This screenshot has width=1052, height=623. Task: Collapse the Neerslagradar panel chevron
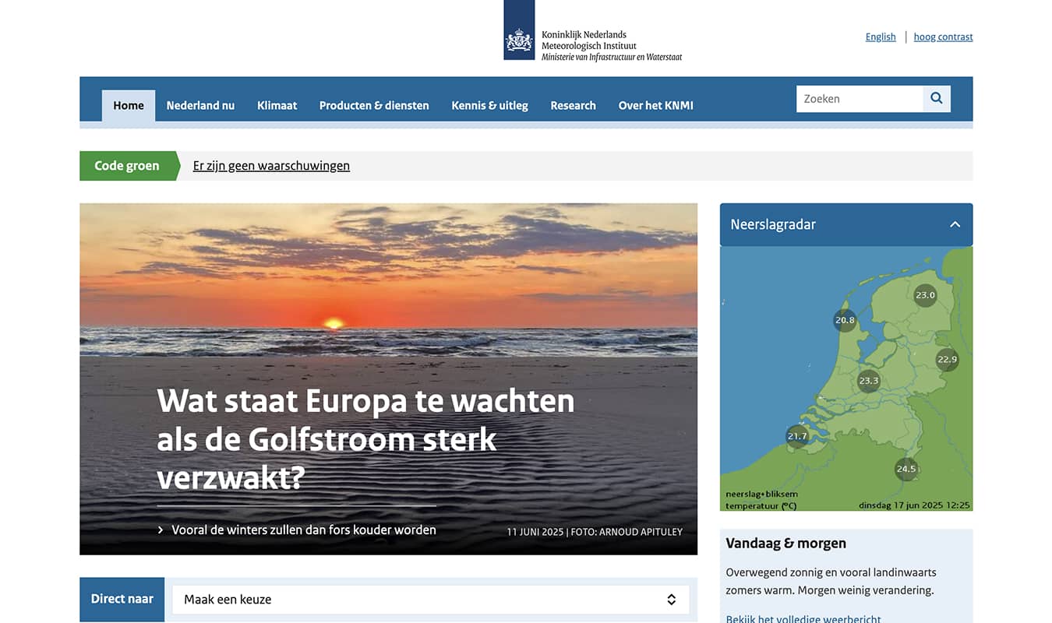click(x=955, y=224)
